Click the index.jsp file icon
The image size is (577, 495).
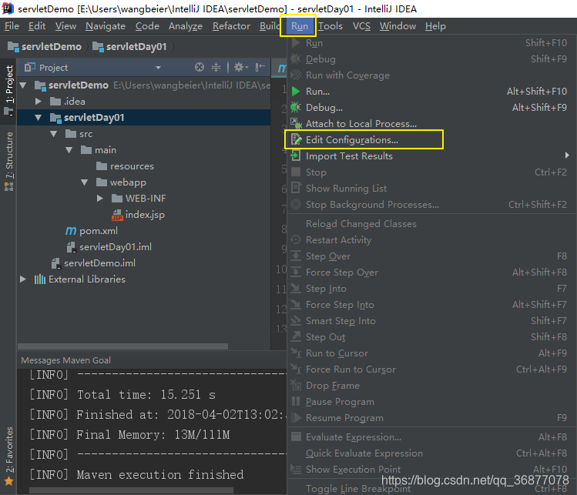[117, 215]
